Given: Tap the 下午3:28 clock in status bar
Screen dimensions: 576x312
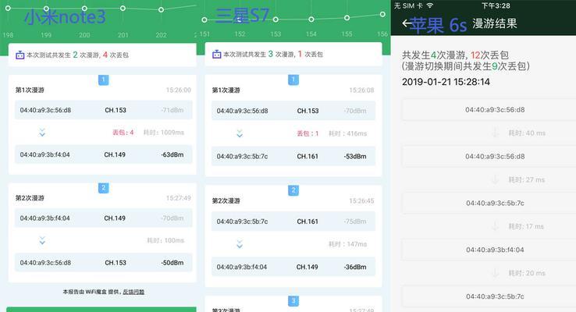Looking at the screenshot, I should pos(496,5).
